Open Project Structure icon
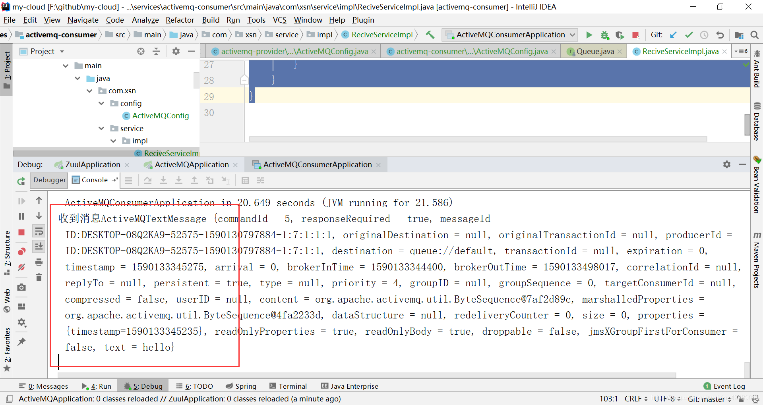This screenshot has height=405, width=763. (x=739, y=35)
